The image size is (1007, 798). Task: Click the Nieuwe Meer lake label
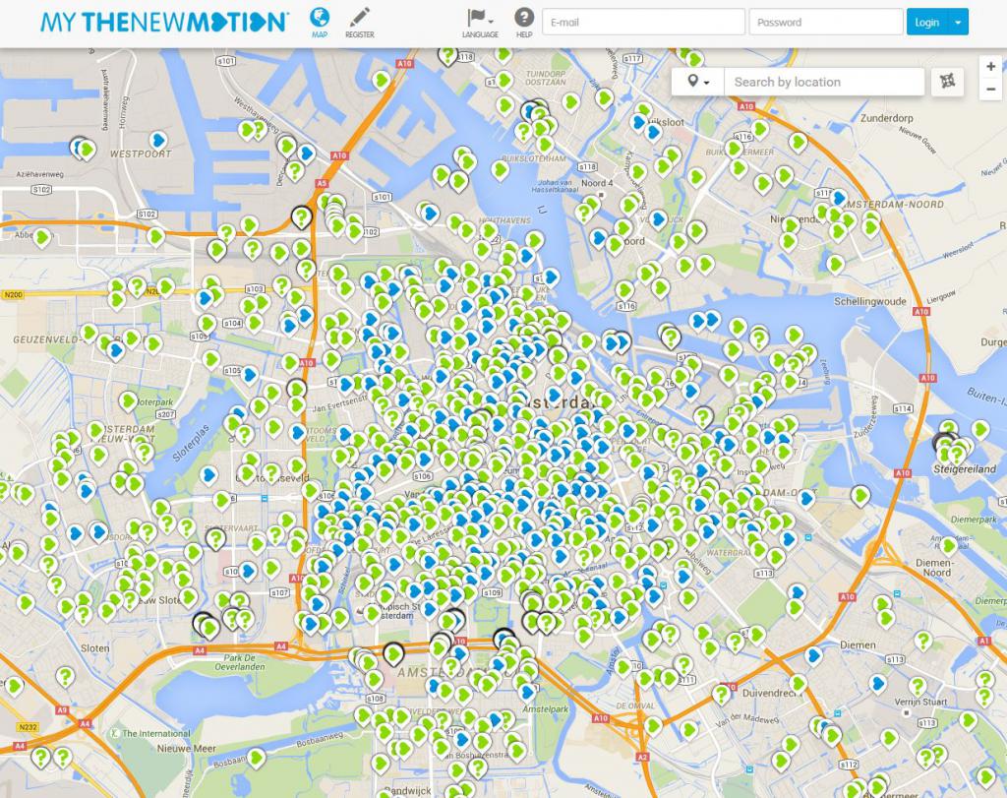click(187, 748)
